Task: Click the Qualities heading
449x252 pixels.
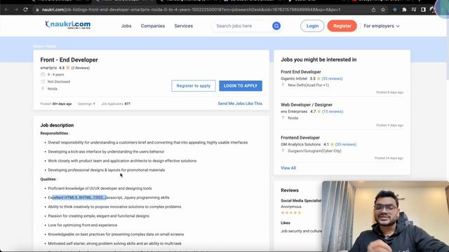Action: coord(48,179)
